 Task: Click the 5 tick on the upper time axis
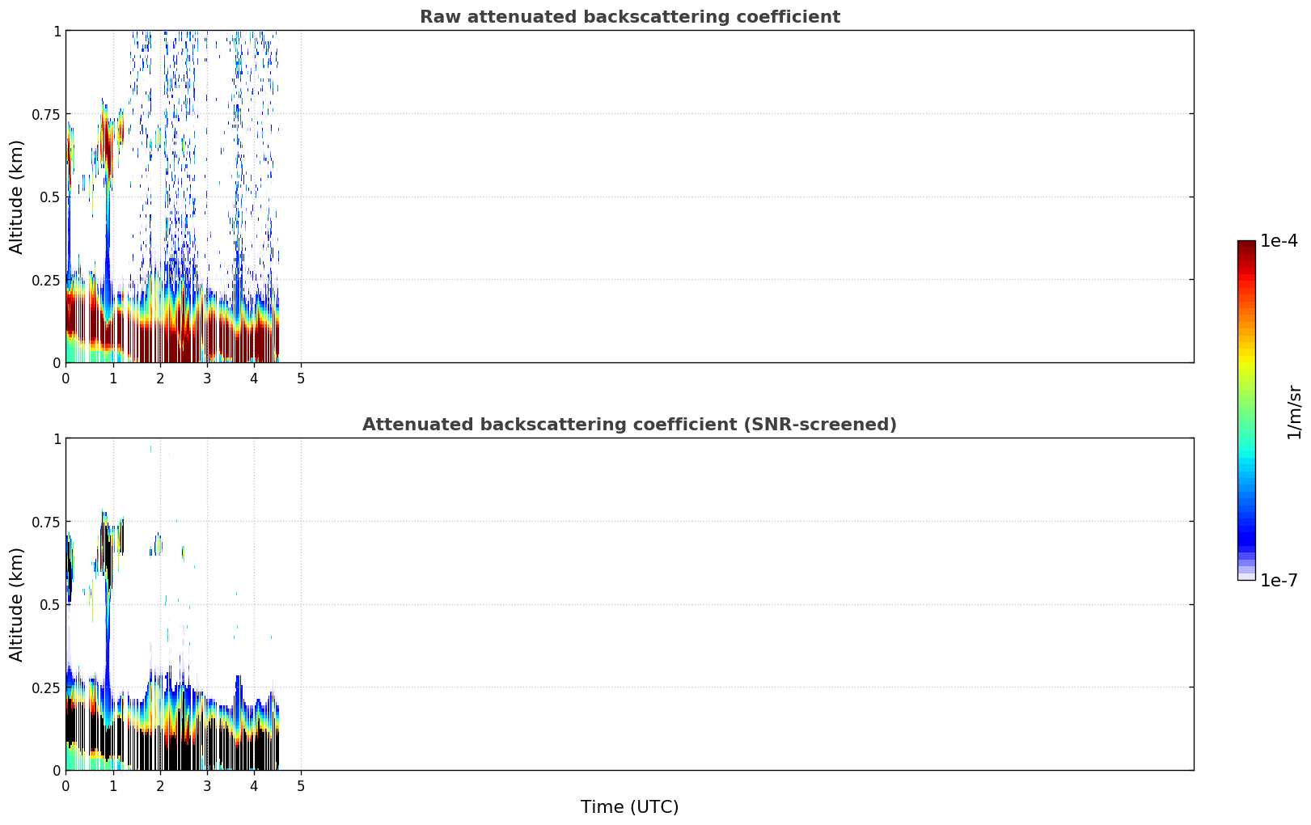(301, 378)
